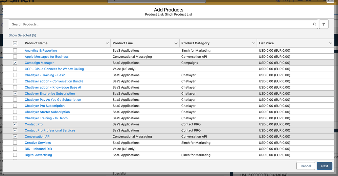Toggle the select-all header checkbox
This screenshot has height=176, width=338.
[15, 43]
